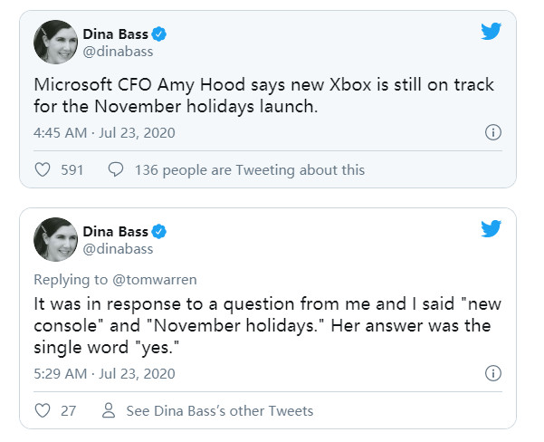Open the info icon on first tweet
Image resolution: width=544 pixels, height=442 pixels.
click(x=493, y=132)
